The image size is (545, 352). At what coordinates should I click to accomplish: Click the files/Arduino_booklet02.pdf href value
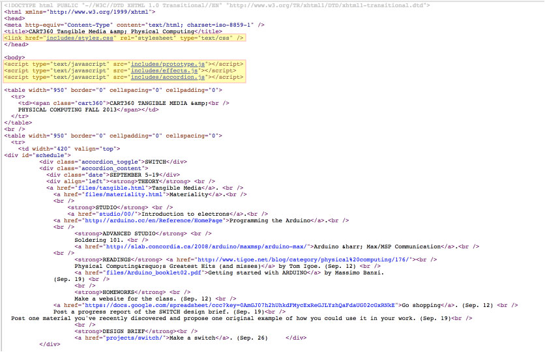click(x=153, y=272)
